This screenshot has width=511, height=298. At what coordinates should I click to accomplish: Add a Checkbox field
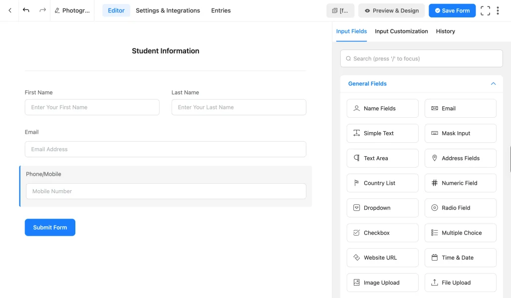tap(382, 233)
